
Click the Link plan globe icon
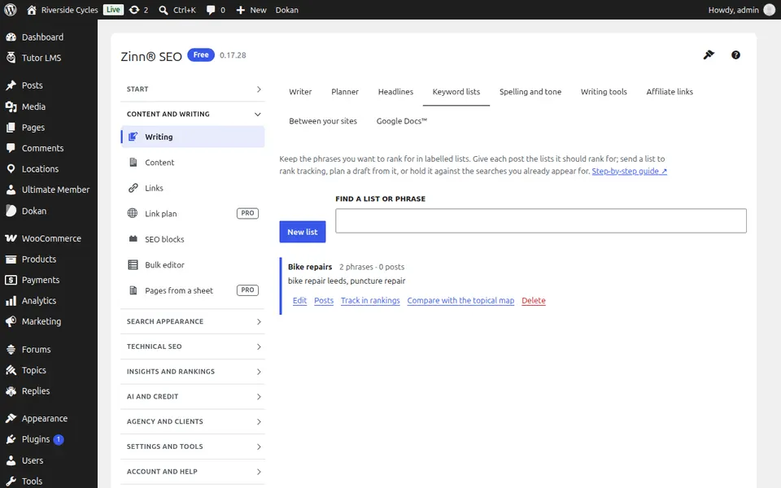coord(133,213)
